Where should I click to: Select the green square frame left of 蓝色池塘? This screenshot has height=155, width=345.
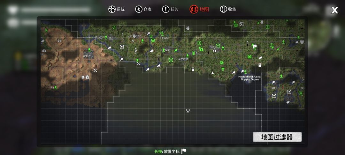point(171,60)
